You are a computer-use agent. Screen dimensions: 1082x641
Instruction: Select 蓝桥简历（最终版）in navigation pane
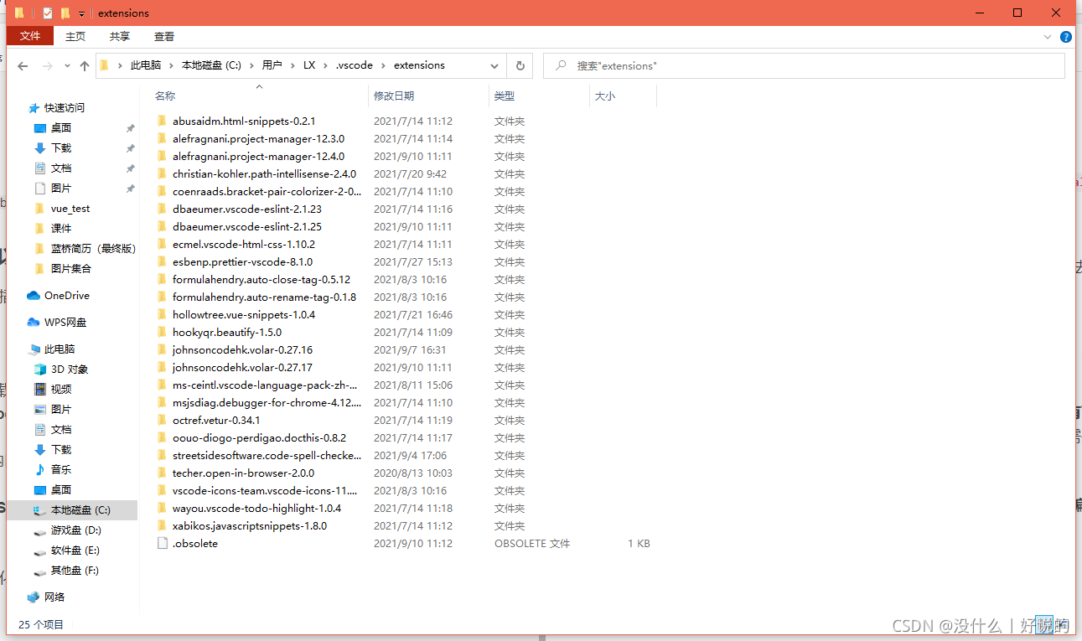[93, 249]
